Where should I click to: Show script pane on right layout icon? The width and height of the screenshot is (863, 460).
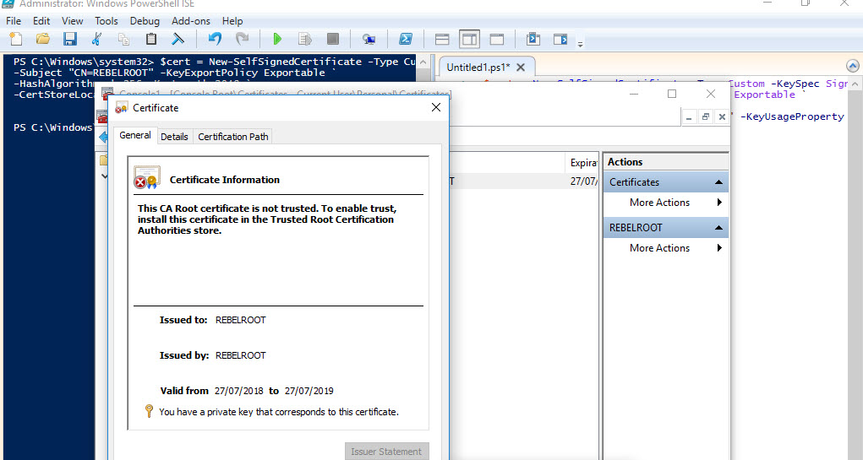click(469, 39)
